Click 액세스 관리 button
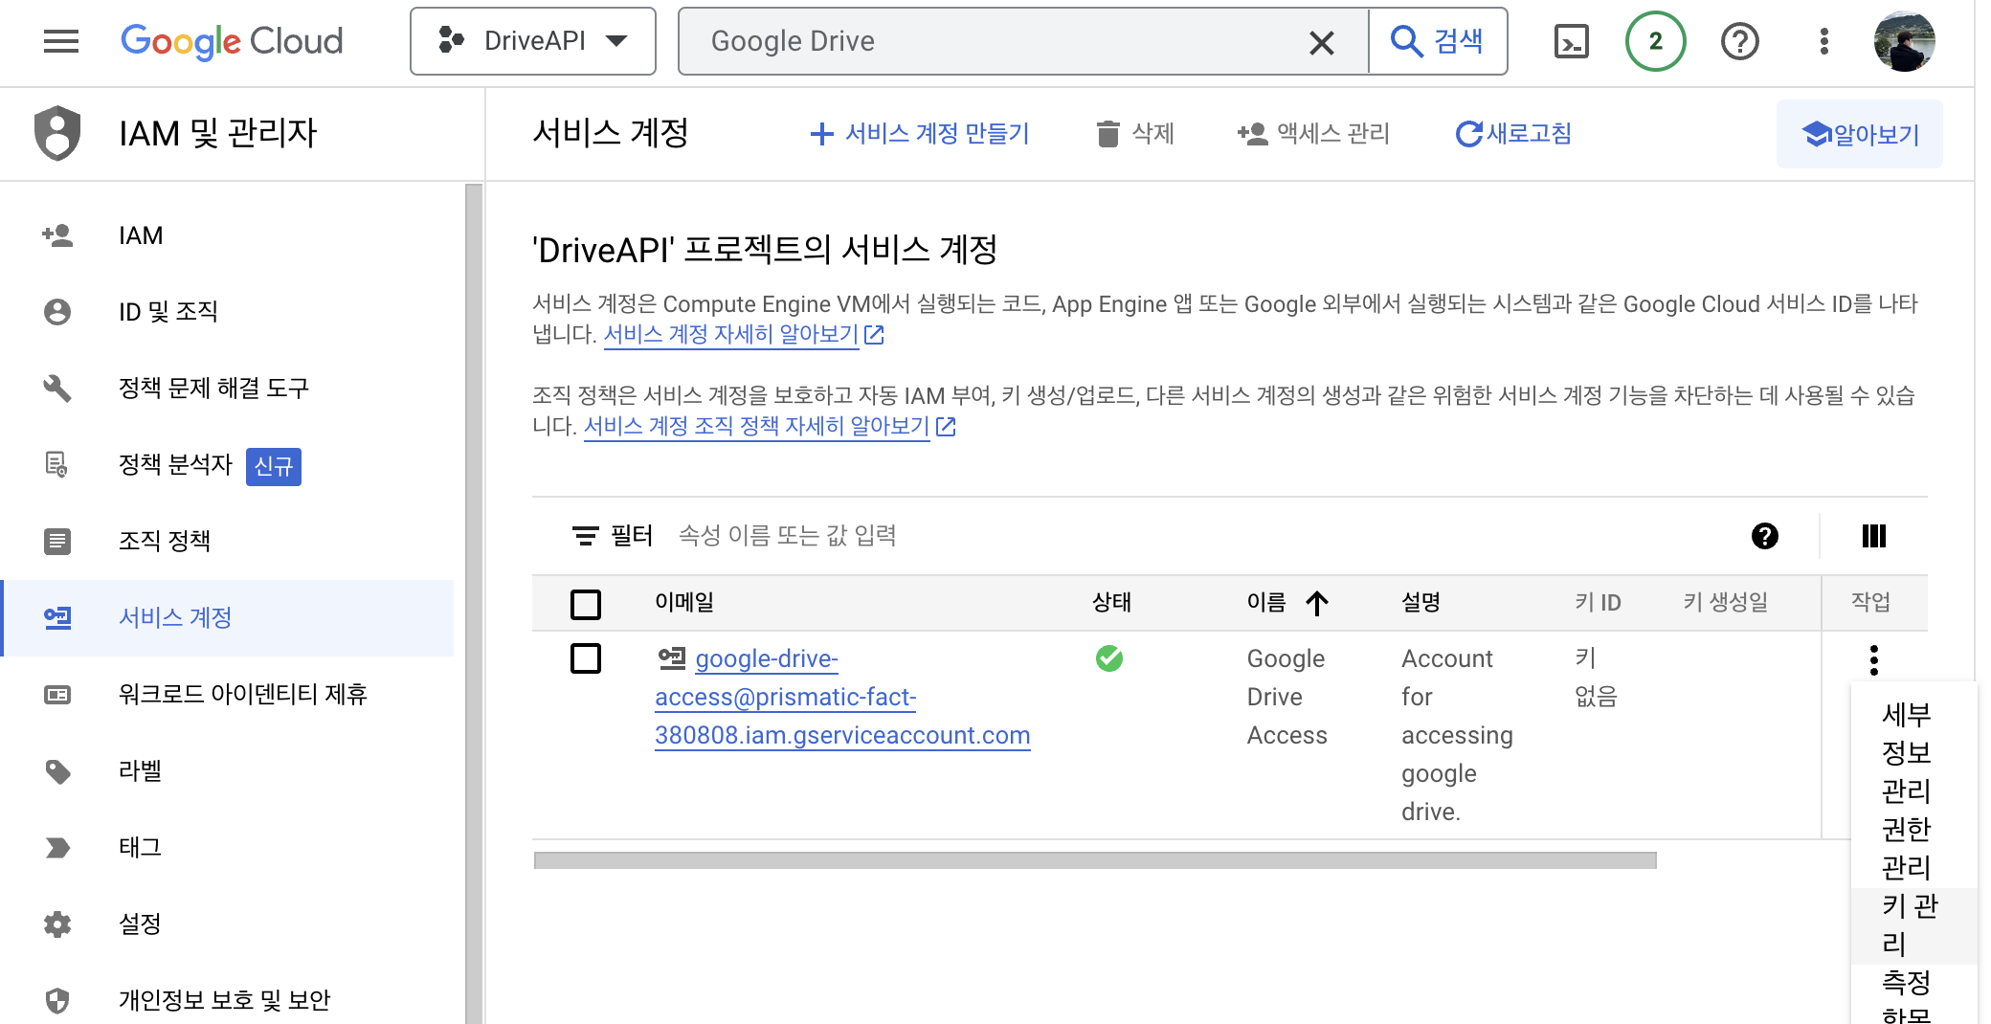 click(1313, 134)
